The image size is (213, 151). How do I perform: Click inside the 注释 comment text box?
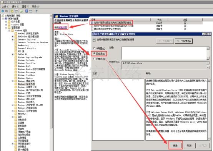click(164, 53)
